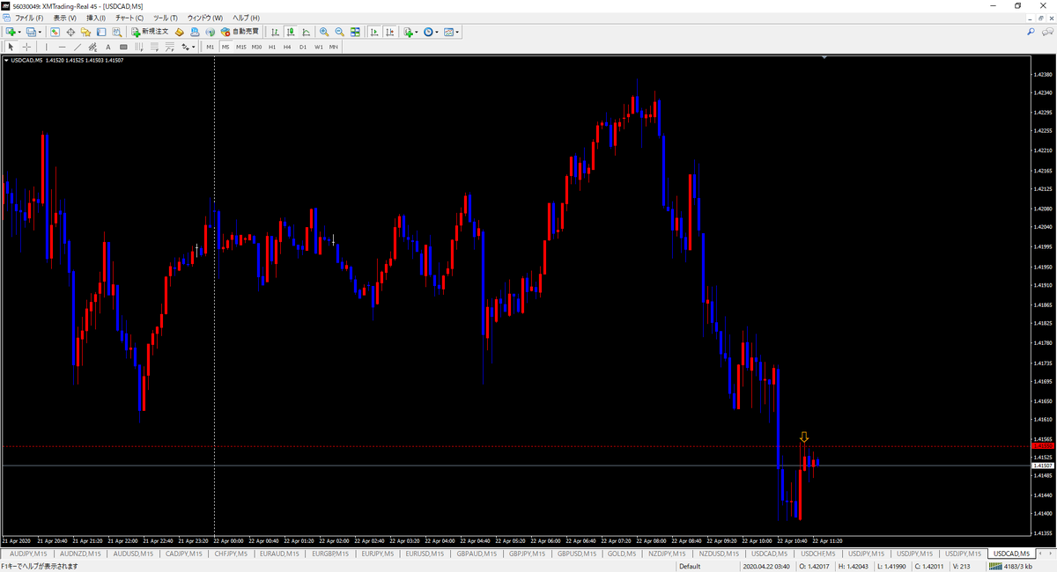Expand the arrows objects dropdown
1057x572 pixels.
pyautogui.click(x=194, y=47)
